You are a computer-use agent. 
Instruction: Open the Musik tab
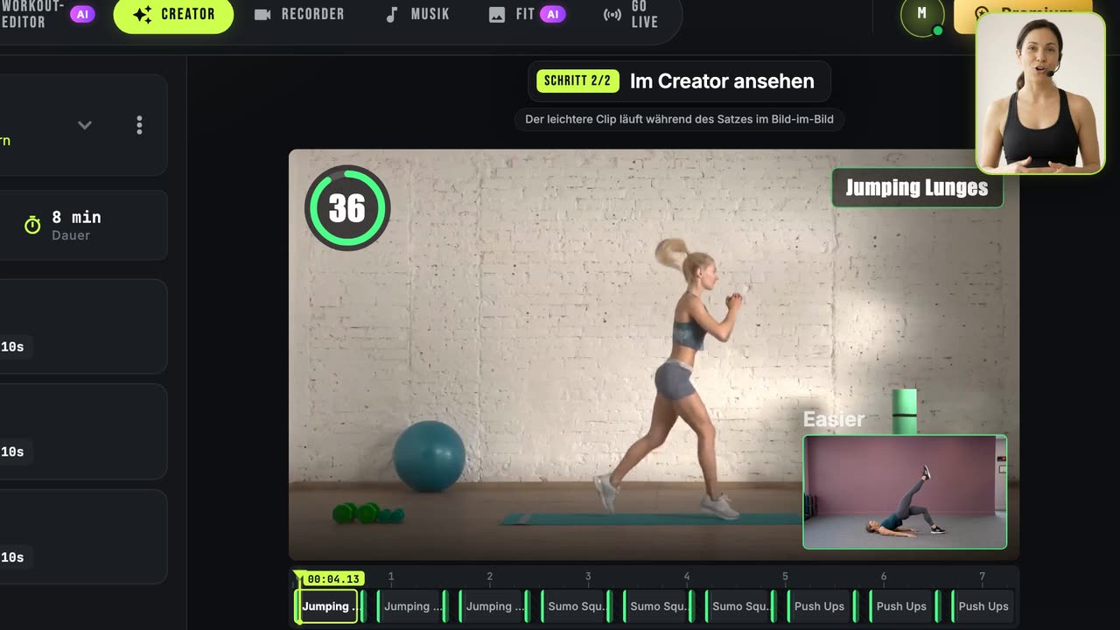[x=417, y=15]
